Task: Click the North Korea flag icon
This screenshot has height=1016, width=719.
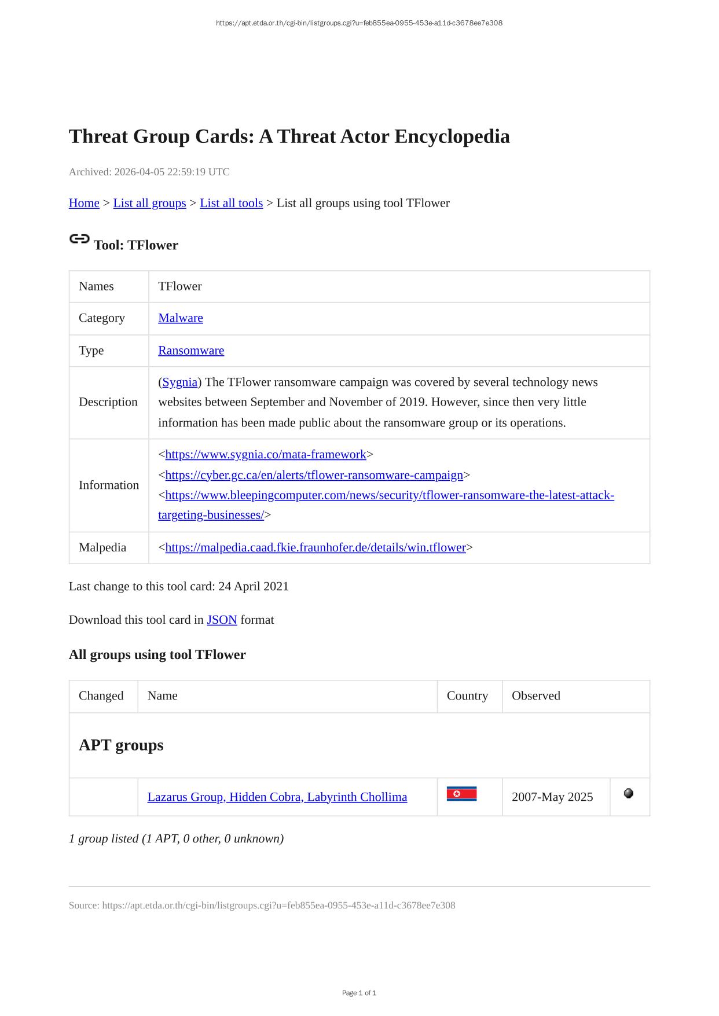Action: [x=461, y=794]
